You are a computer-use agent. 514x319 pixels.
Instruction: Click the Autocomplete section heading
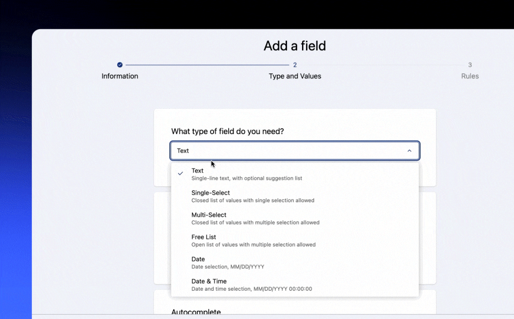[196, 312]
